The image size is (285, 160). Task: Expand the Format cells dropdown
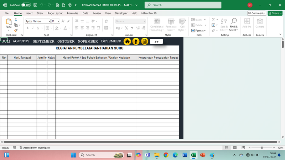point(198,31)
